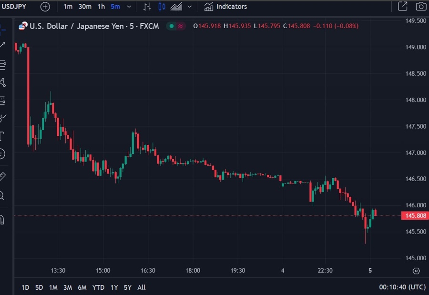Select the area chart style icon
The width and height of the screenshot is (429, 295).
(x=176, y=7)
